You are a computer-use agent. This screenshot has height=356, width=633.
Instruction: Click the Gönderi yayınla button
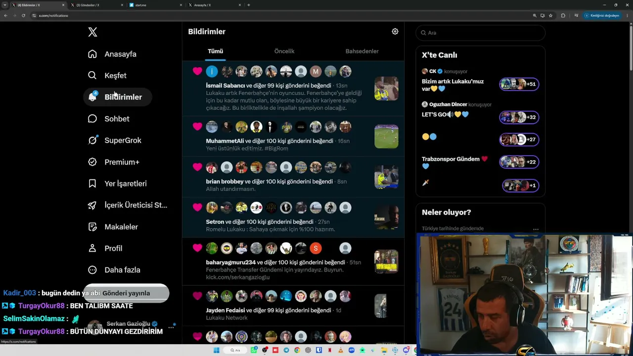(126, 293)
